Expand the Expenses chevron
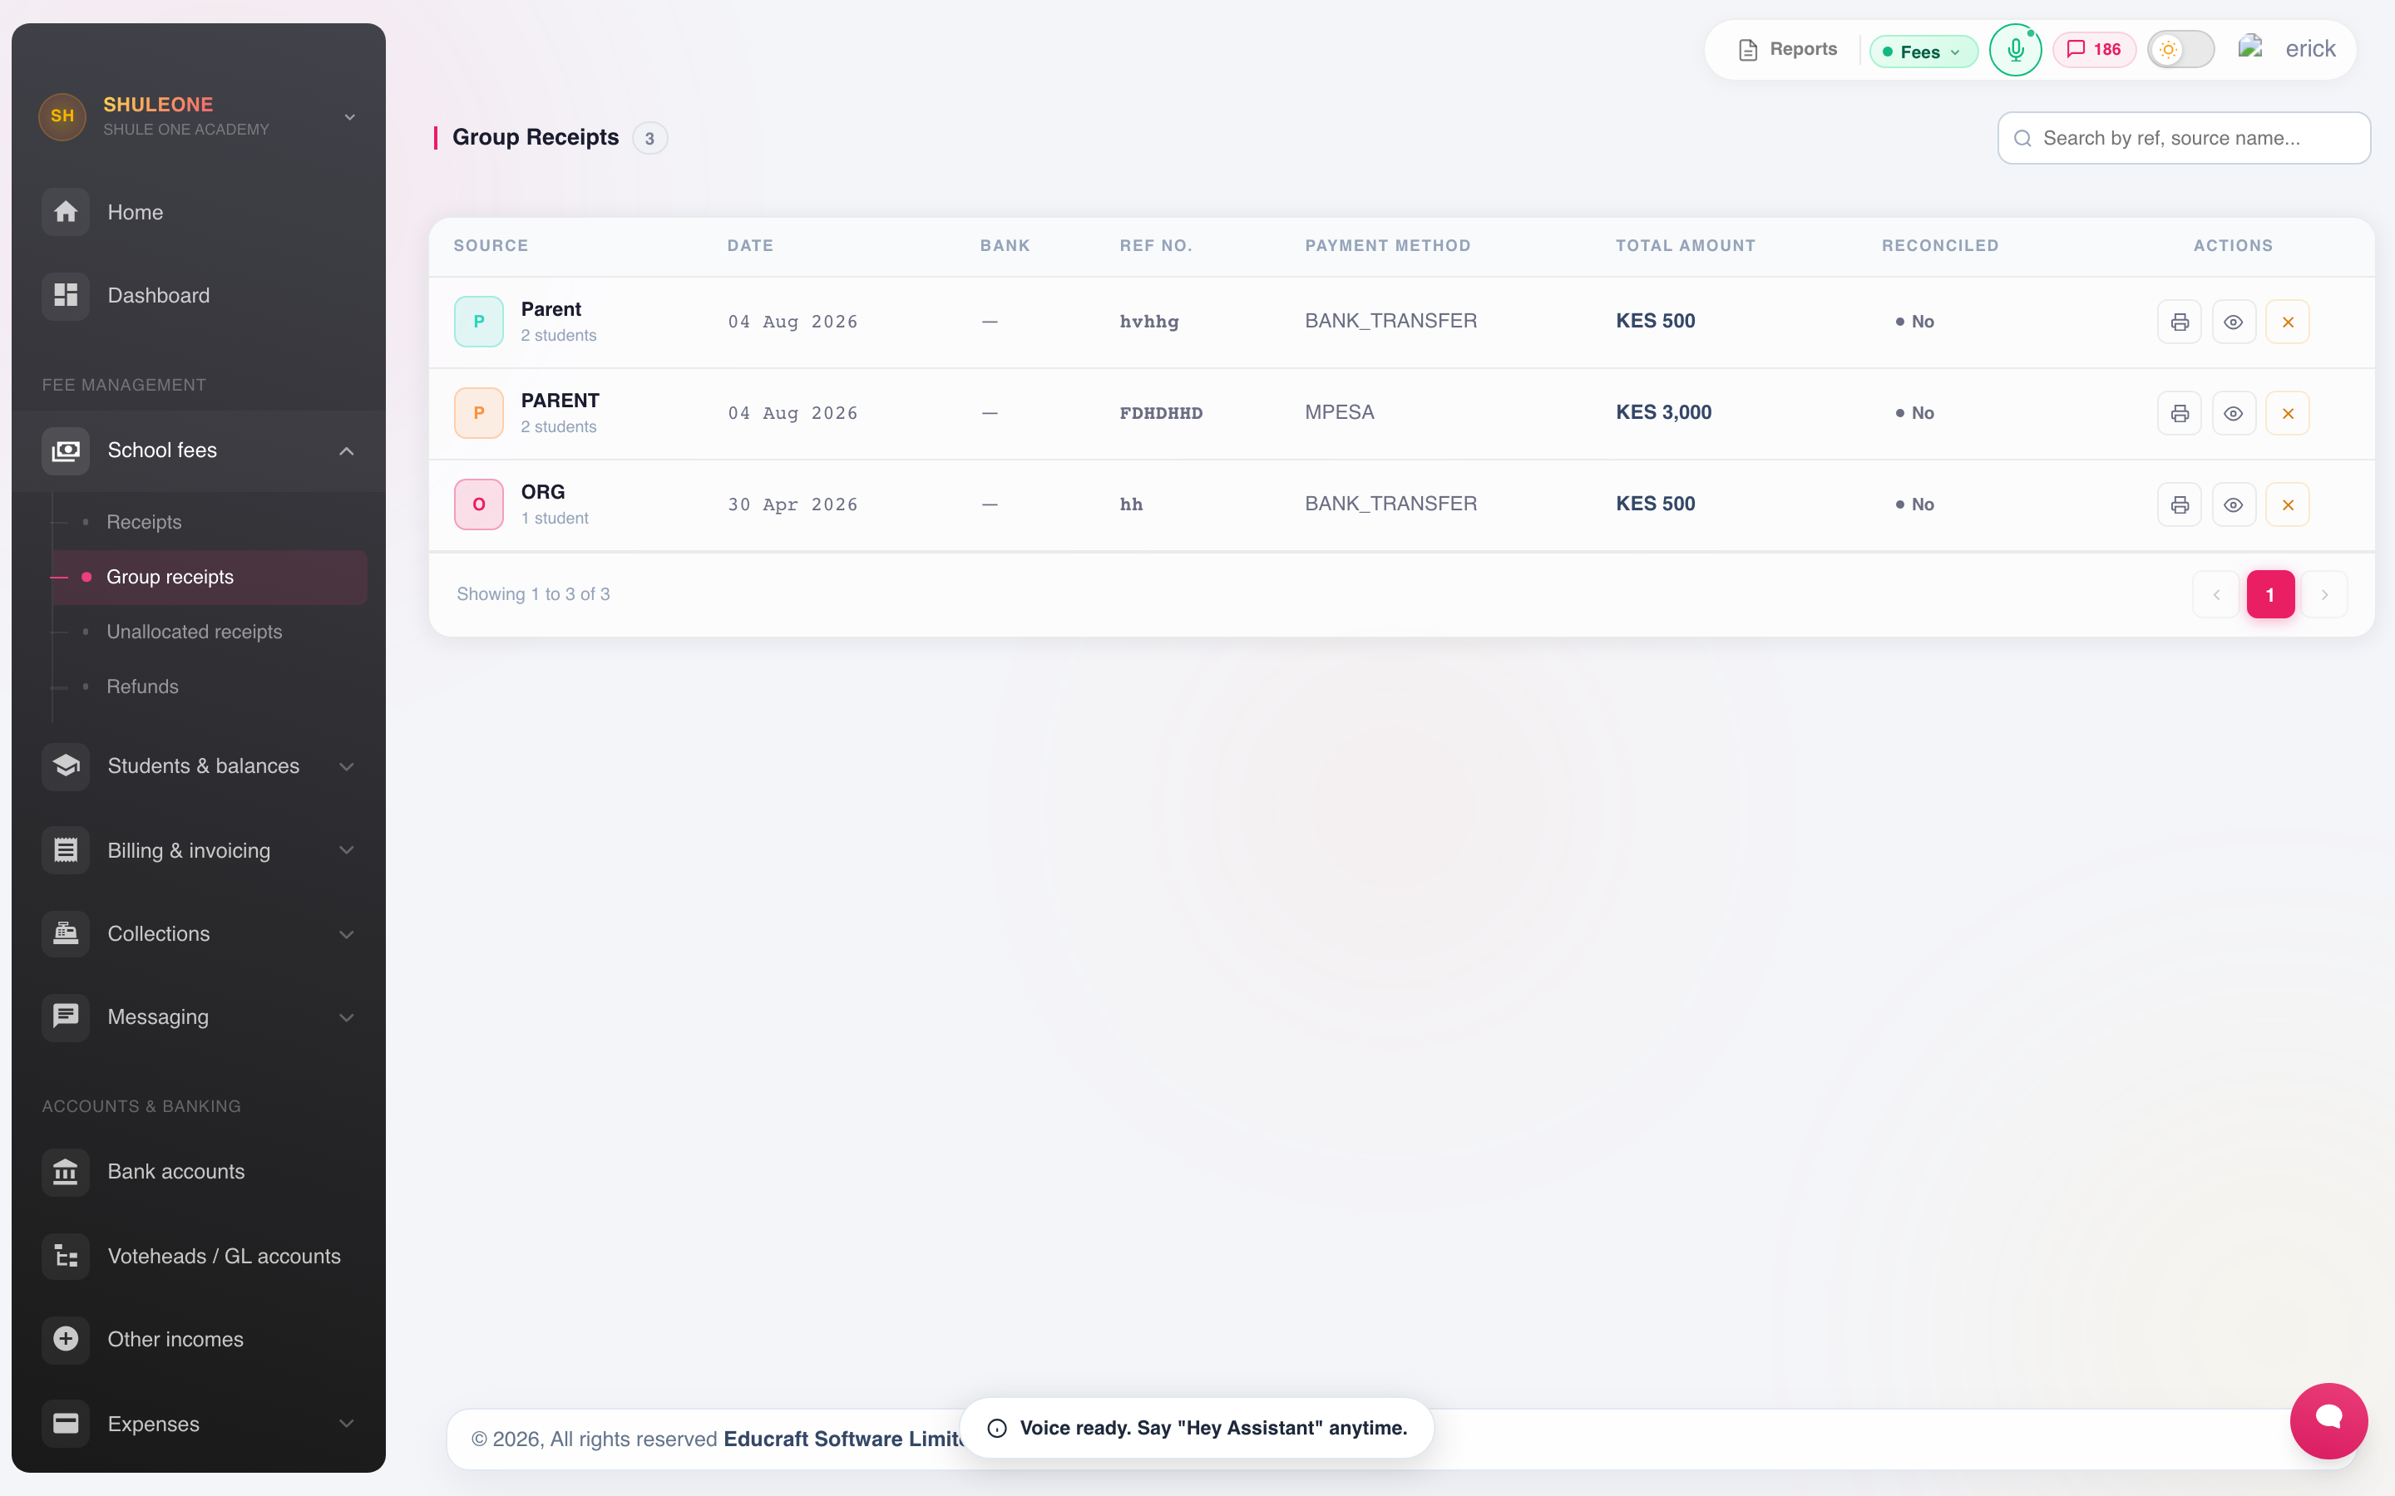Image resolution: width=2395 pixels, height=1496 pixels. point(347,1424)
